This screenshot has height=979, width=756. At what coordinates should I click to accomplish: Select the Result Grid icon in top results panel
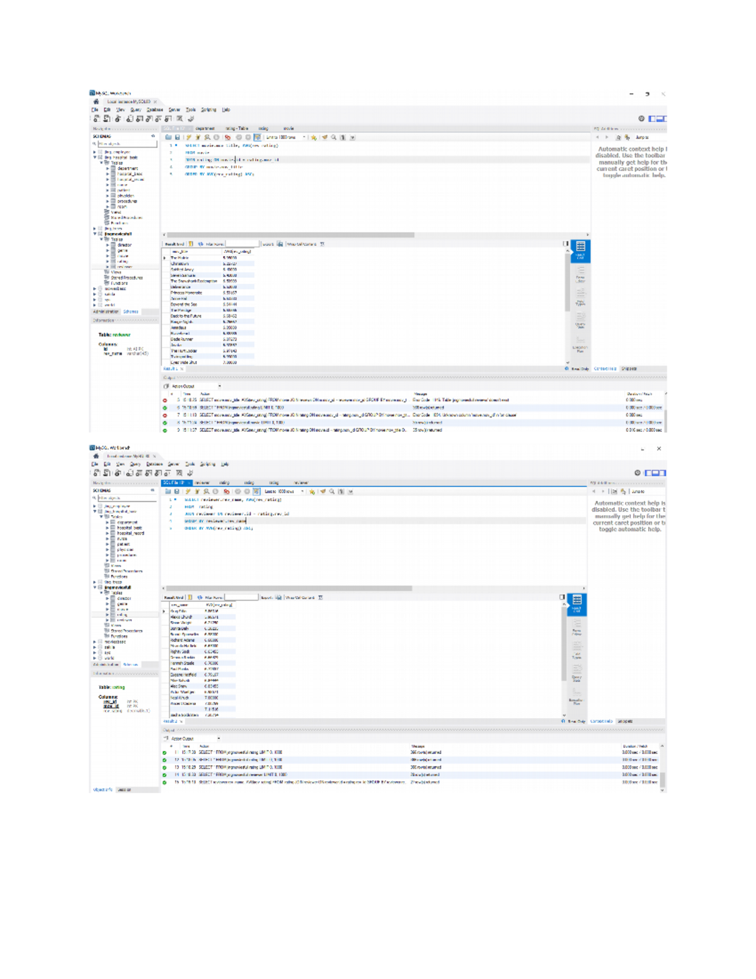580,248
